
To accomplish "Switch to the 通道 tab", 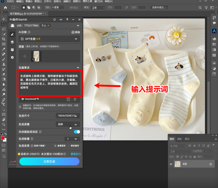I will click(x=179, y=139).
